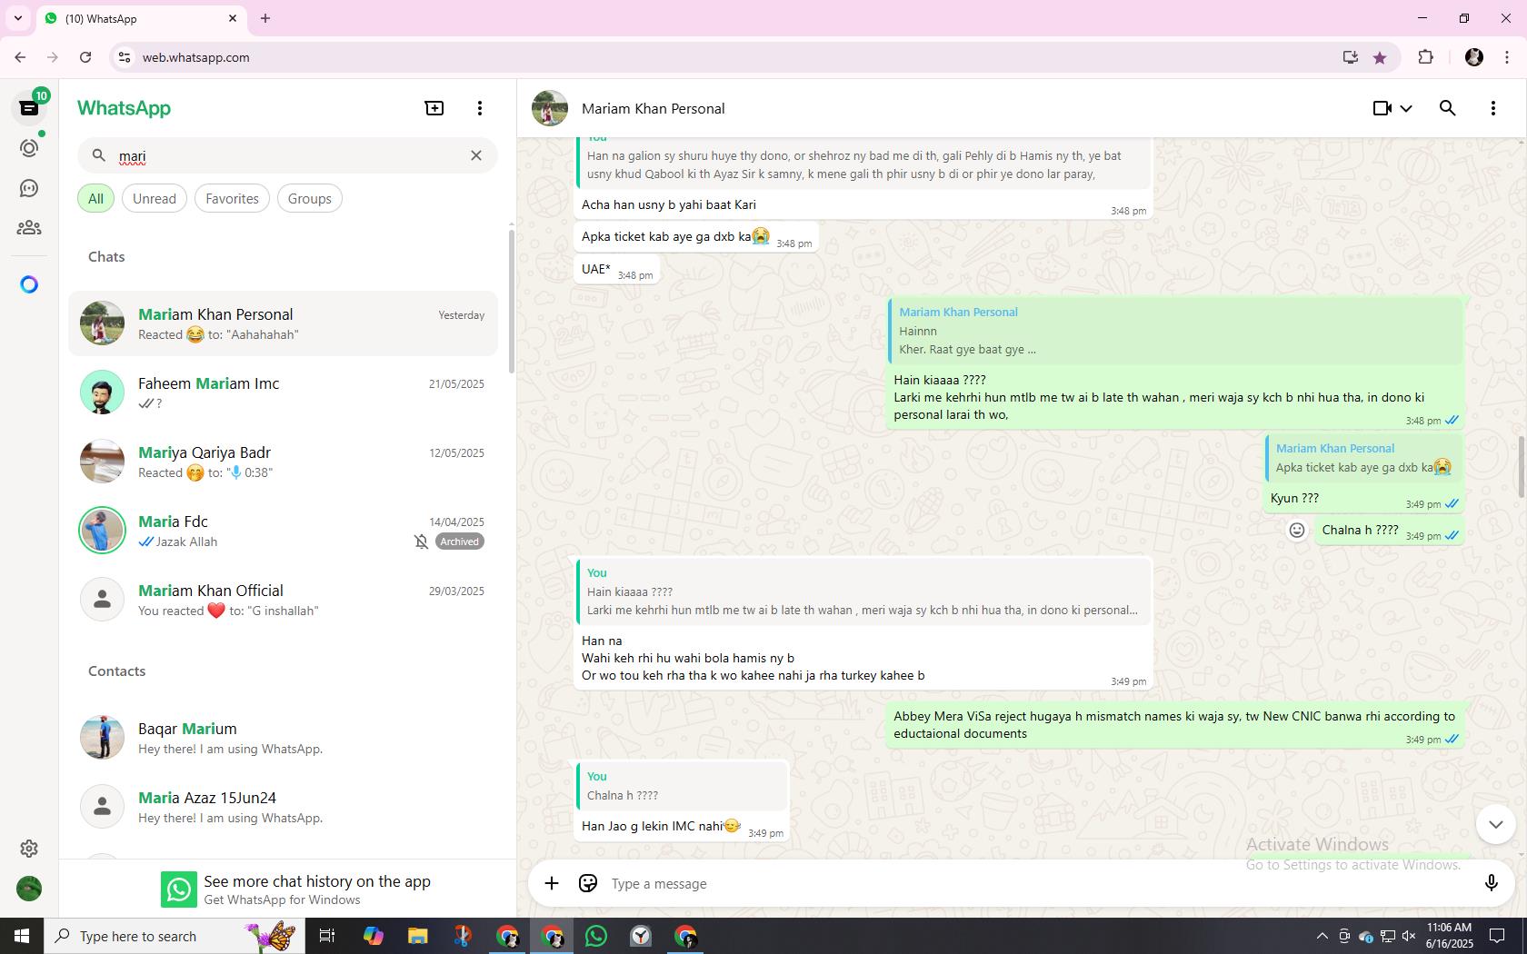Screen dimensions: 1527x954
Task: Open Windows notification center icon
Action: point(1497,936)
